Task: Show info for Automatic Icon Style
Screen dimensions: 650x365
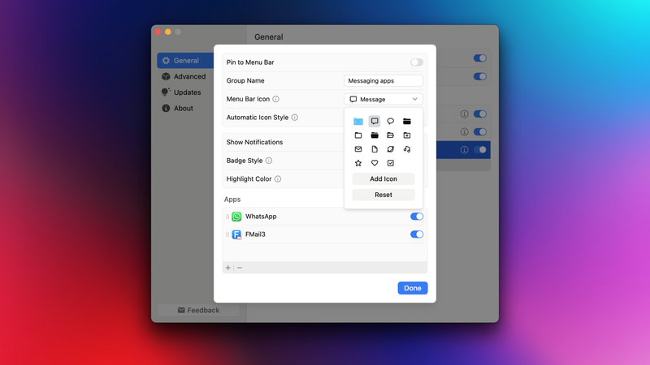Action: pos(295,118)
